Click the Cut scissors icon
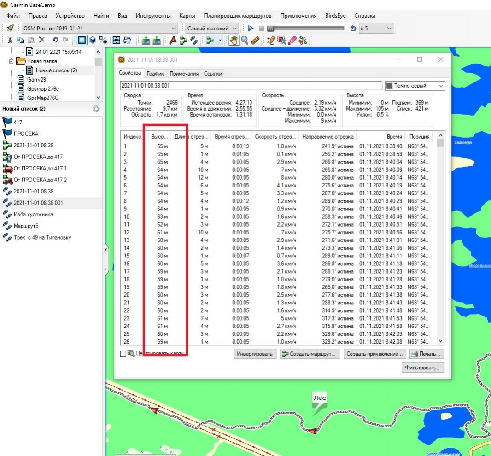Viewport: 491px width, 456px height. point(9,40)
